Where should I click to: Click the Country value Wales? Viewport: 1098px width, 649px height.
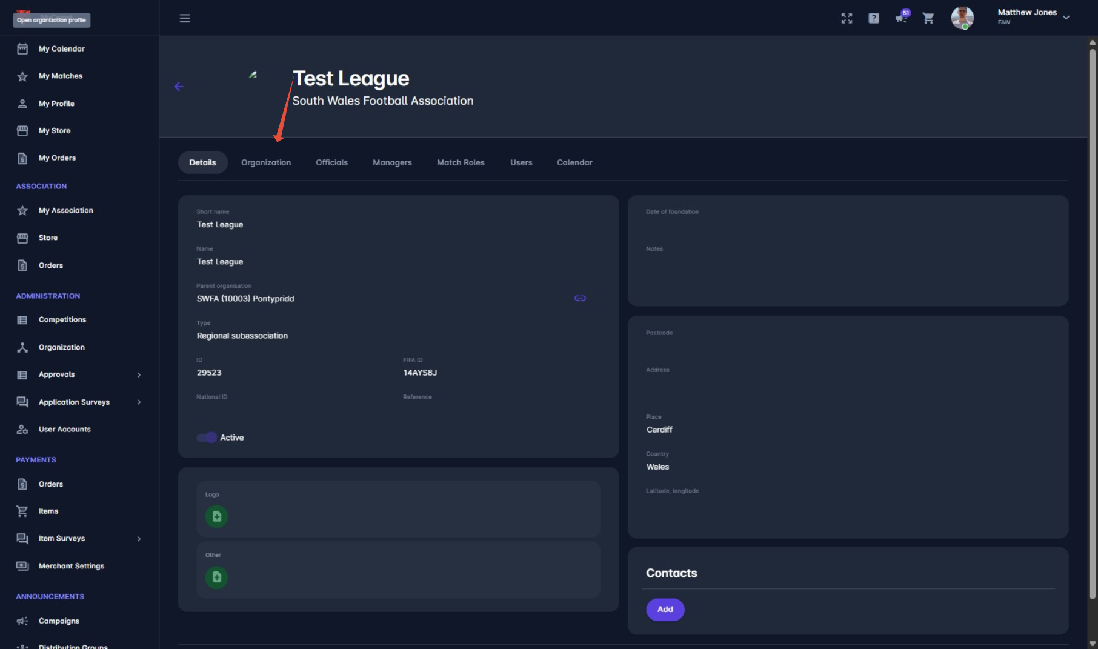click(x=657, y=467)
